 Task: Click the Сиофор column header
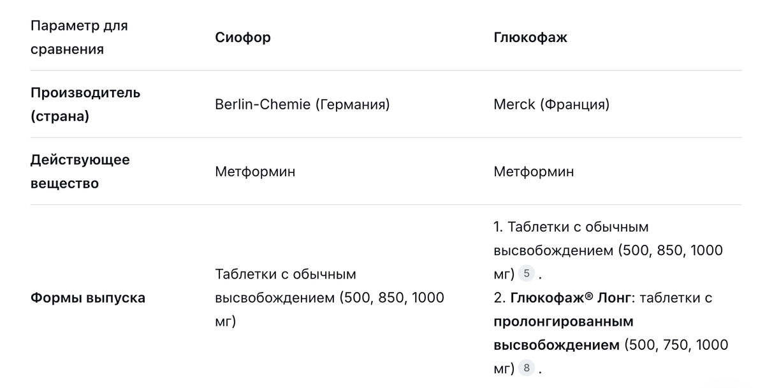click(243, 38)
